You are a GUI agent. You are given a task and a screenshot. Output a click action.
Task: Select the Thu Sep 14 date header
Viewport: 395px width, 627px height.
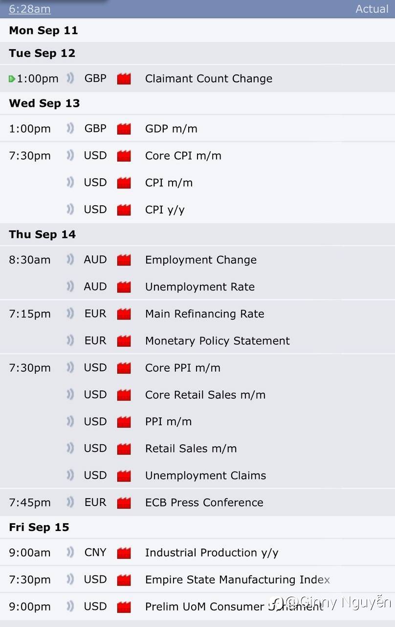tap(43, 235)
